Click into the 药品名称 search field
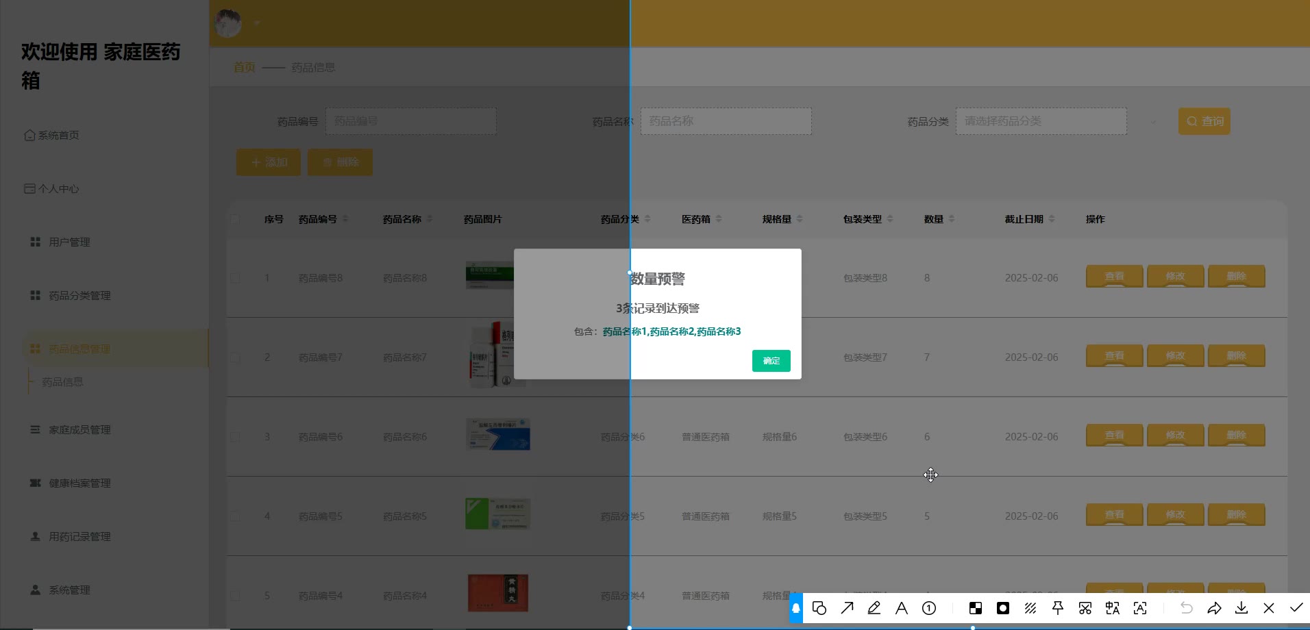The image size is (1310, 630). point(726,121)
